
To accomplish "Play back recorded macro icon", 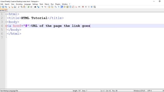I will 89,7.
